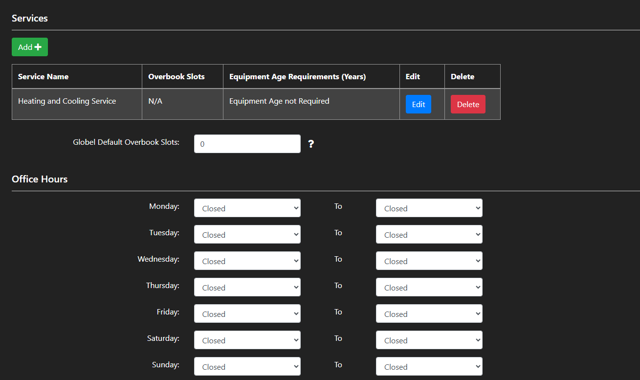Expand Saturday end hours dropdown

(x=429, y=340)
